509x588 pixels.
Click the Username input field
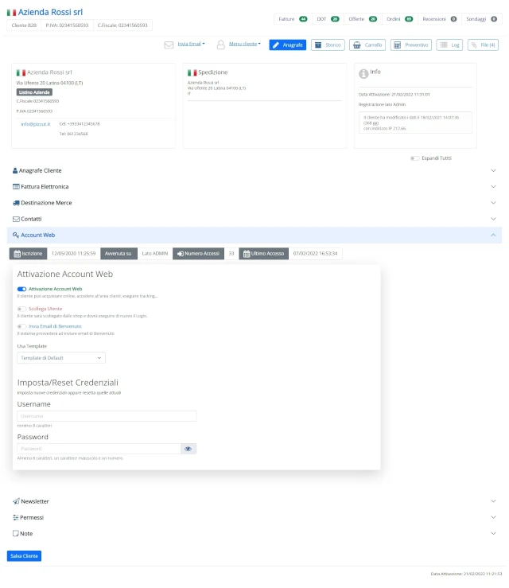pyautogui.click(x=107, y=416)
